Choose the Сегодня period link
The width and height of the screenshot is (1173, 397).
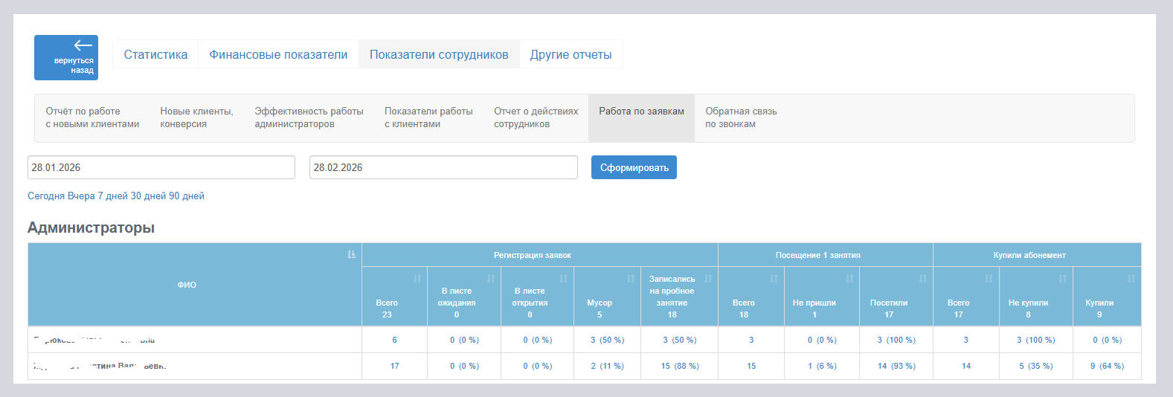(x=46, y=196)
